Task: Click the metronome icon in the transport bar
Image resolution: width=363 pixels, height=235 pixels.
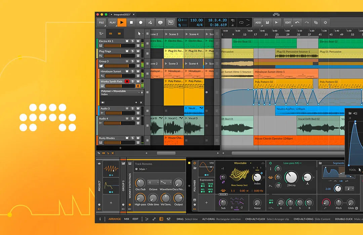Action: [160, 22]
